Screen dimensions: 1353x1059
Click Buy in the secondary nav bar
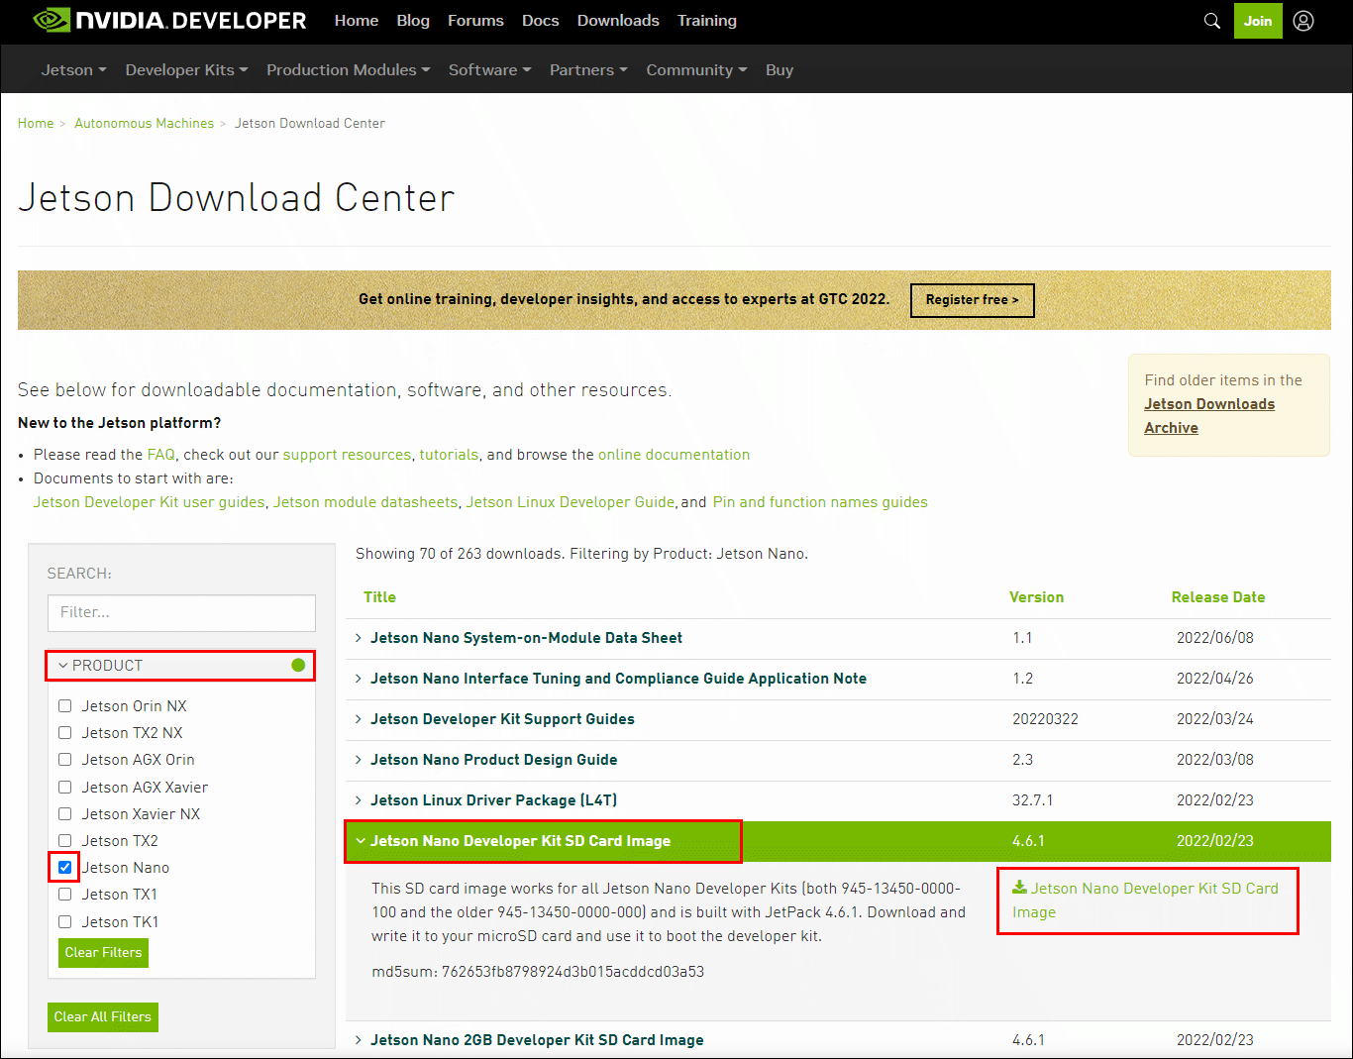click(x=780, y=70)
